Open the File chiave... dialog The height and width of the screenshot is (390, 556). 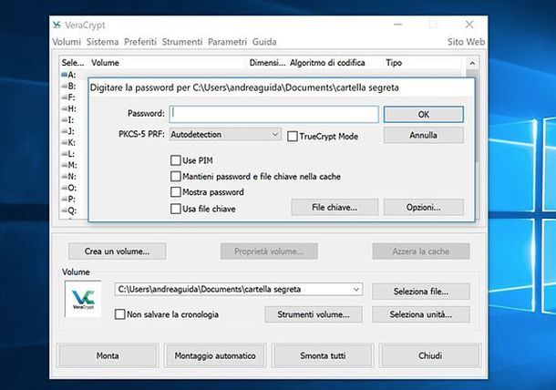335,207
